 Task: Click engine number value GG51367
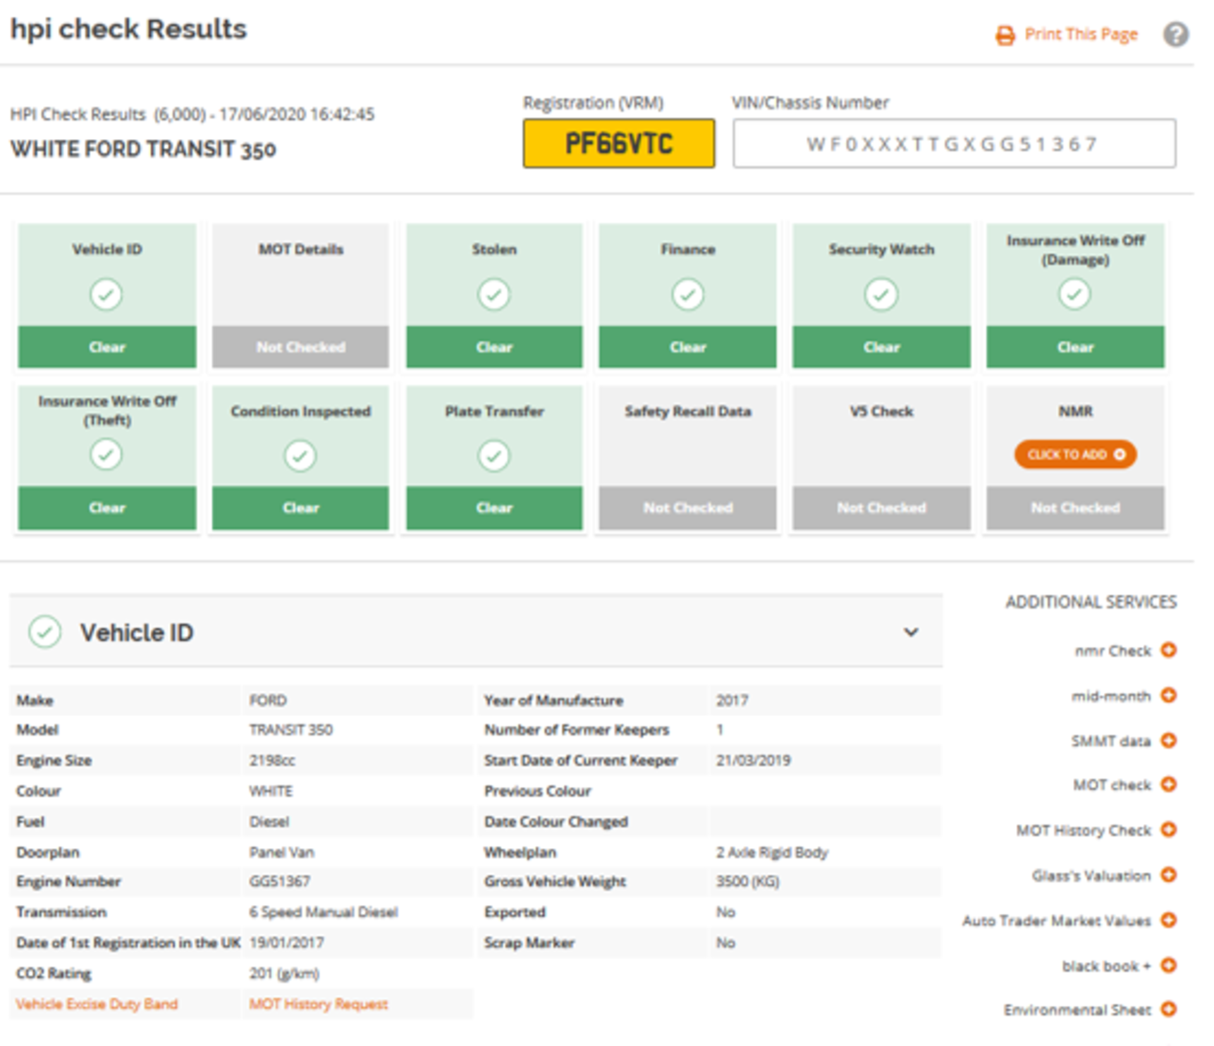[x=279, y=882]
